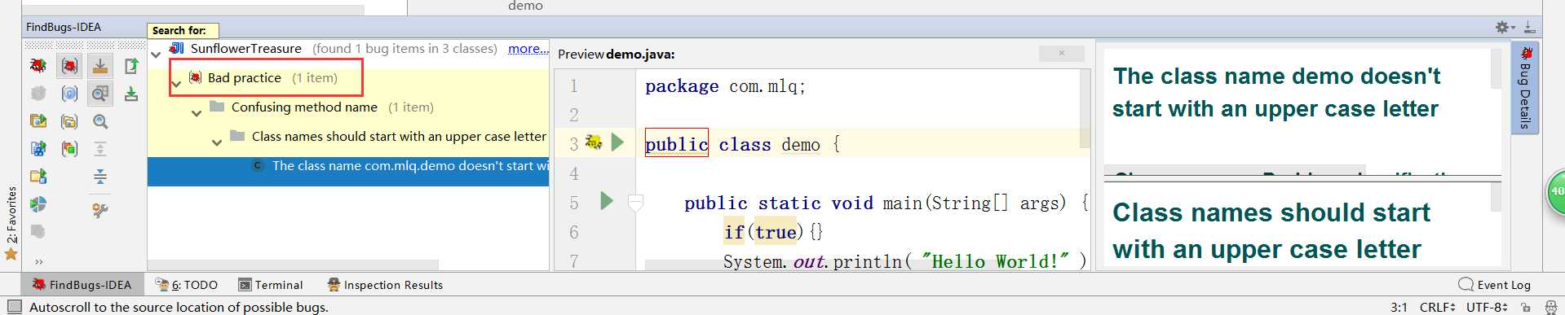The width and height of the screenshot is (1565, 315).
Task: Collapse the Bad practice node
Action: [176, 84]
